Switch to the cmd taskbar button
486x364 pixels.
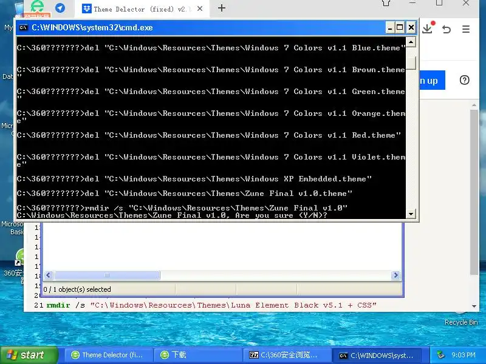[377, 355]
